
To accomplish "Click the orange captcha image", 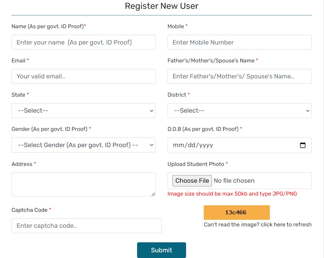I will click(x=237, y=212).
